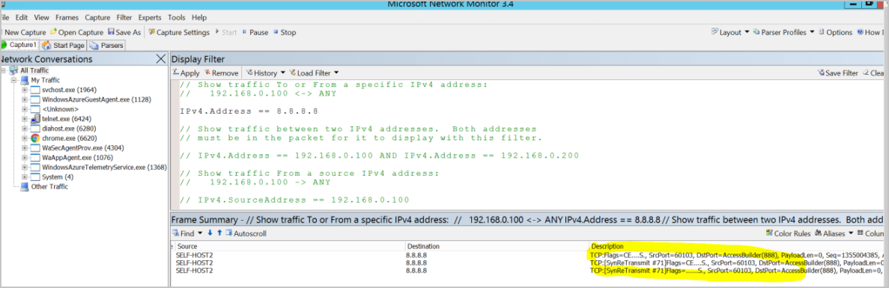Click the chrome.exe Chrome icon

34,138
